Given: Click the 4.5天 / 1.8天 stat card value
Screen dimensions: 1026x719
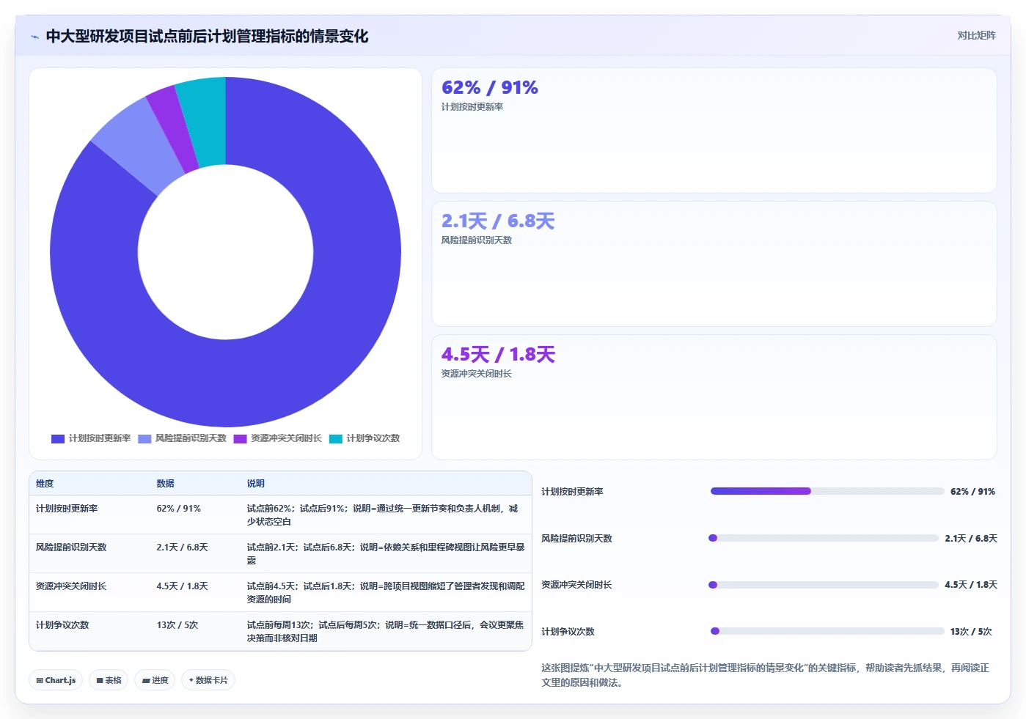Looking at the screenshot, I should (498, 355).
